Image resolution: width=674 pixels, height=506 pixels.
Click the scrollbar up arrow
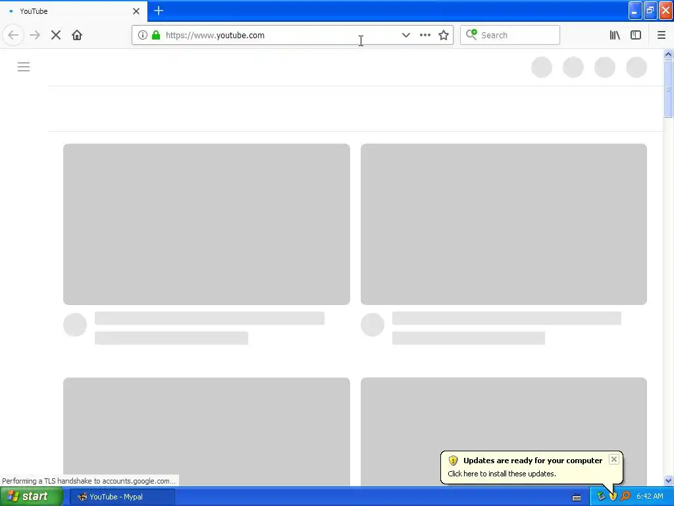point(668,54)
